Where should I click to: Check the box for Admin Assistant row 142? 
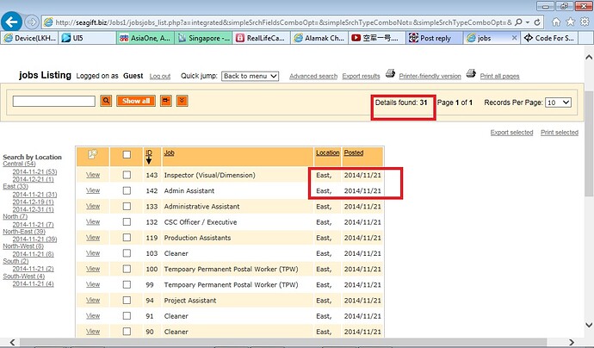tap(127, 190)
